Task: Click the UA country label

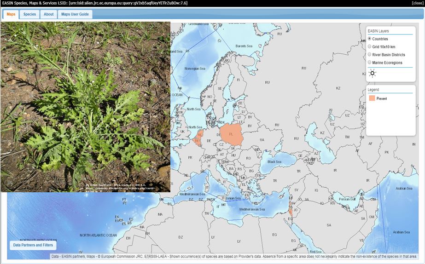Action: click(262, 140)
